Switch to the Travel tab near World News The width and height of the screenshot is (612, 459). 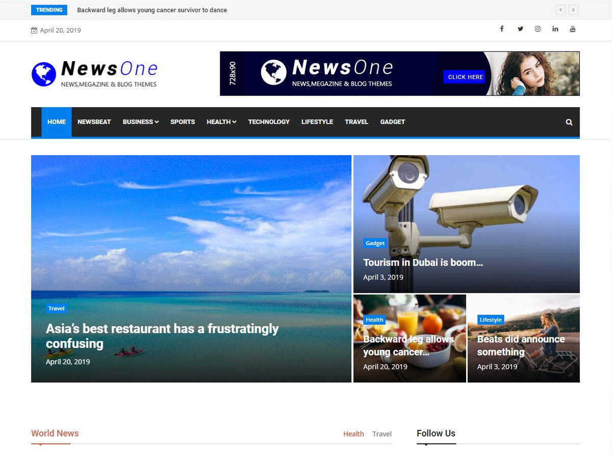pos(381,433)
